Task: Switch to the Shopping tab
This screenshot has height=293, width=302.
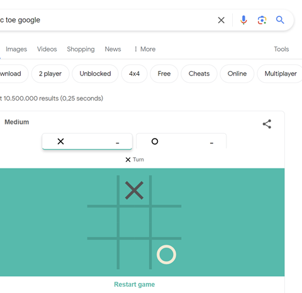Action: click(x=81, y=49)
